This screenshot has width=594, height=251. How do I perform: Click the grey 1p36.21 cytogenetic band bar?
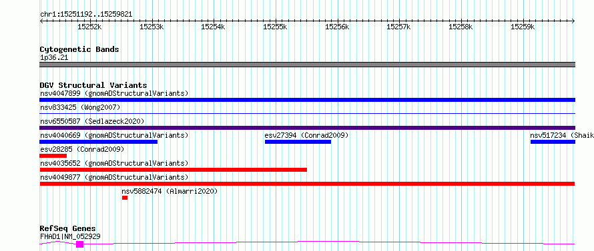[x=307, y=65]
